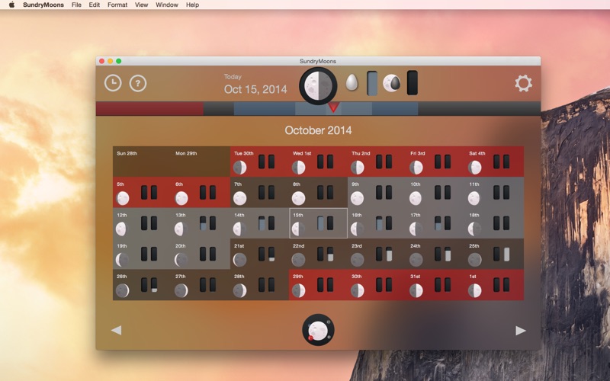This screenshot has width=610, height=381.
Task: Click the black bar indicator in header
Action: coord(413,83)
